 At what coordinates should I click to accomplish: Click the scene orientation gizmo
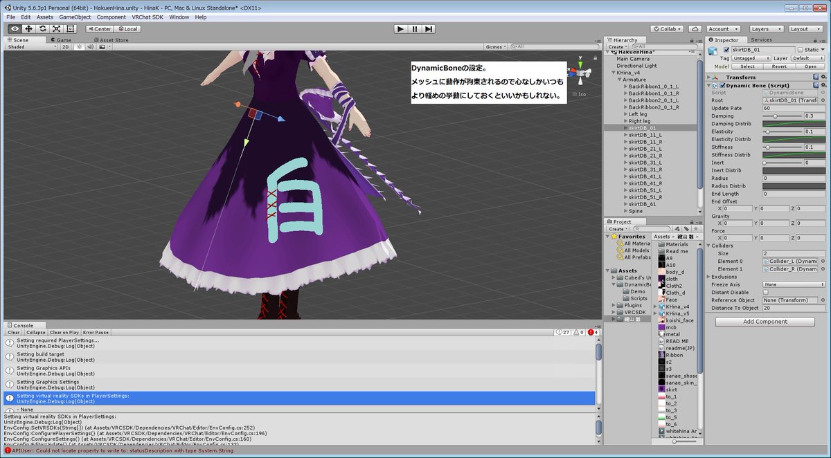pyautogui.click(x=579, y=73)
